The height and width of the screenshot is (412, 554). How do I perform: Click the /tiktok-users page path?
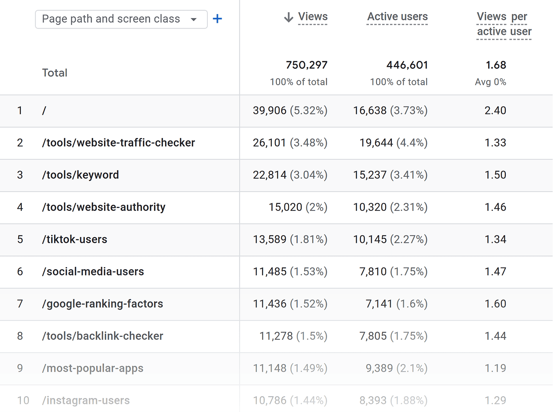tap(74, 239)
